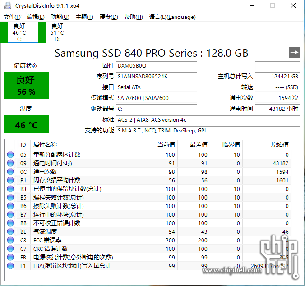Click the drive letter field showing C:

click(157, 109)
